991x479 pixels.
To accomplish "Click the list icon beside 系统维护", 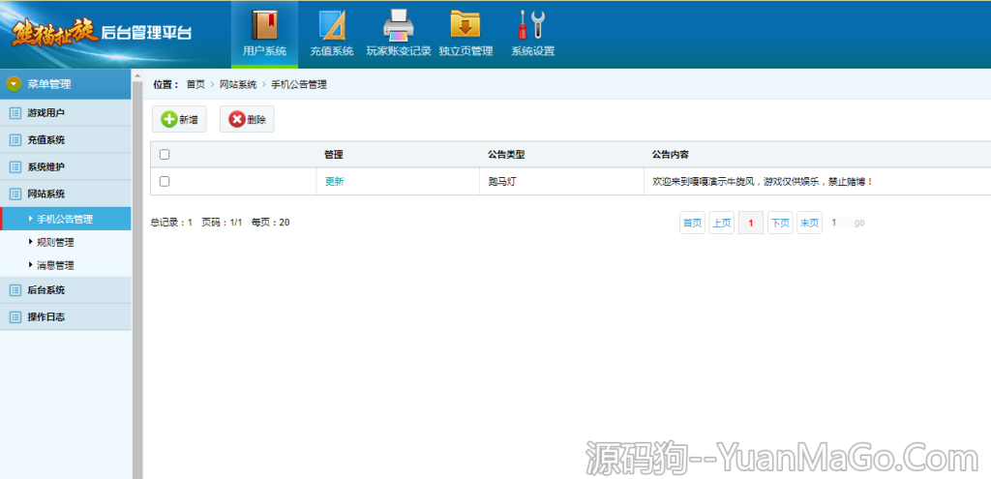I will tap(15, 166).
